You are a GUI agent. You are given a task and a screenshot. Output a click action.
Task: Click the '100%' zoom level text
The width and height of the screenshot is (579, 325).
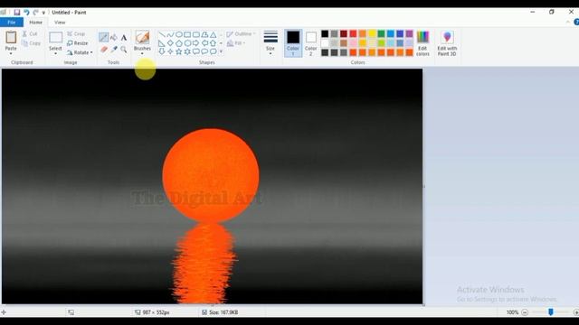click(512, 312)
